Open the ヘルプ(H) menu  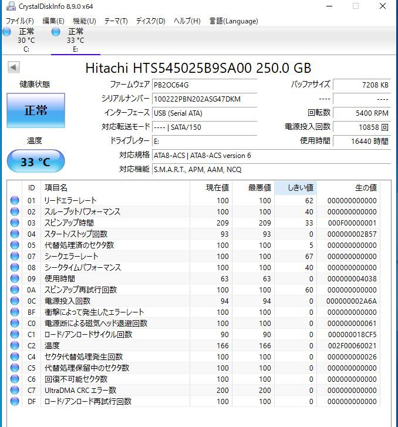point(187,21)
